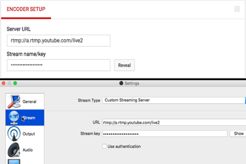Expand the Stream Type dropdown
The height and width of the screenshot is (164, 246).
pyautogui.click(x=174, y=100)
